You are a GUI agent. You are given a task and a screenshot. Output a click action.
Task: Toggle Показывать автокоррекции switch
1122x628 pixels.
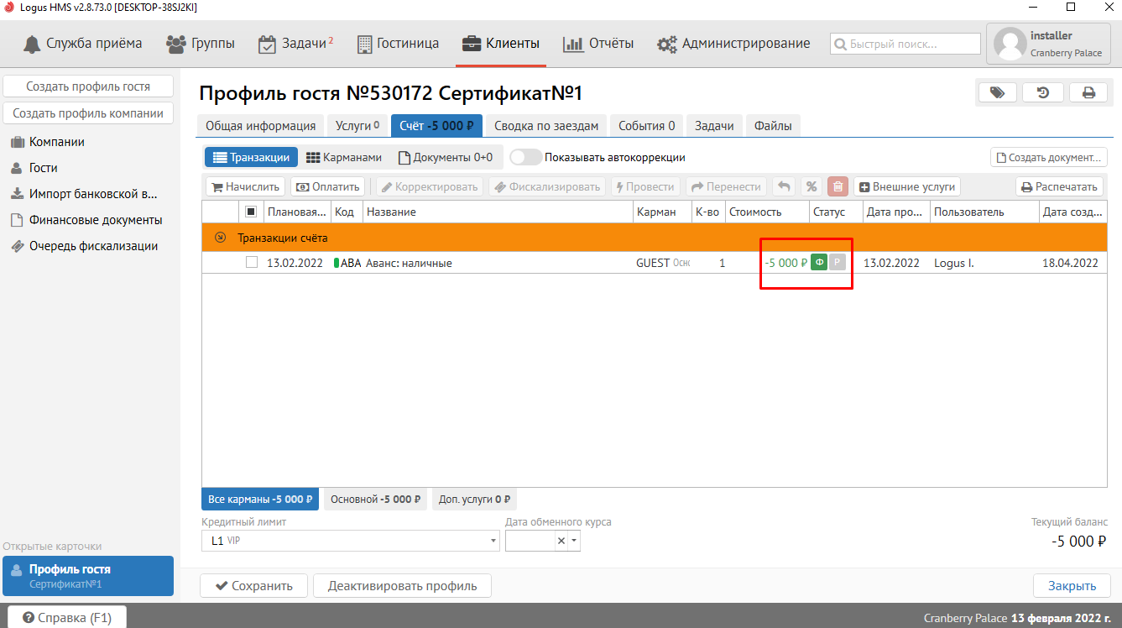pos(525,157)
